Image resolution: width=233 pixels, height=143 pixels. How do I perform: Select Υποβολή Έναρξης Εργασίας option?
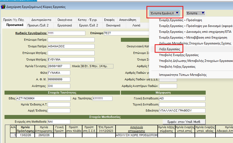tap(179, 55)
